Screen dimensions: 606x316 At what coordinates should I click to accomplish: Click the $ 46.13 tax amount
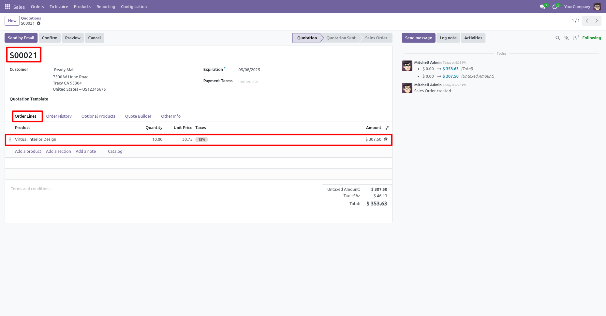(380, 196)
